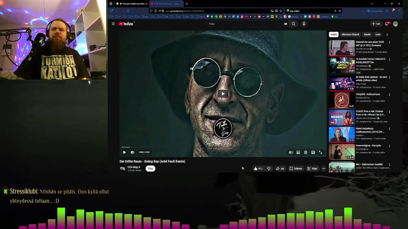
Task: Reload the page in the browser toolbar
Action: [128, 11]
